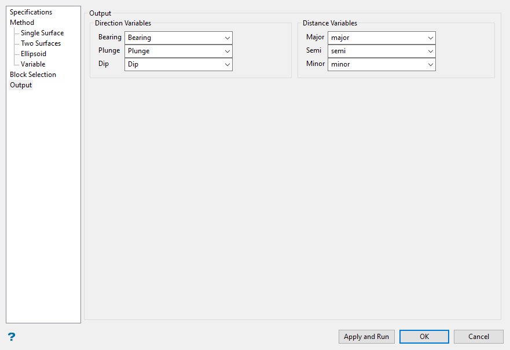Click inside the Bearing combo box text

coord(139,38)
